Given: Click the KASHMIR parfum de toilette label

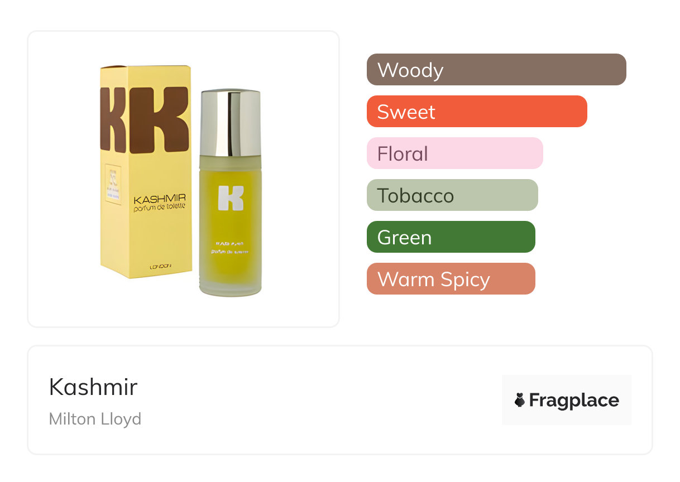Looking at the screenshot, I should coord(159,202).
